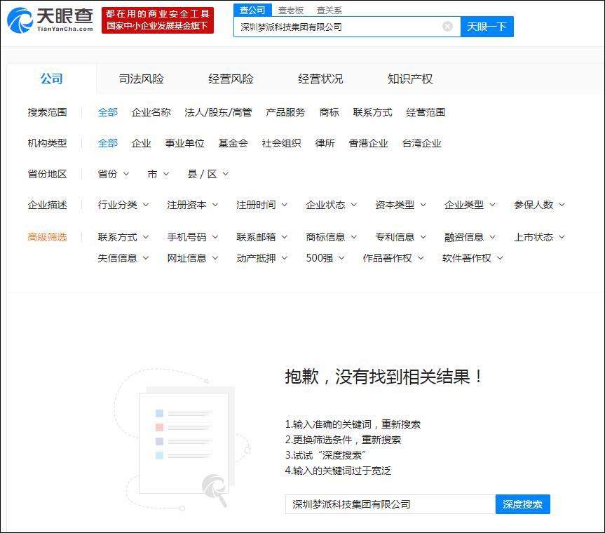Expand the 500强 dropdown
This screenshot has width=605, height=533.
click(325, 258)
